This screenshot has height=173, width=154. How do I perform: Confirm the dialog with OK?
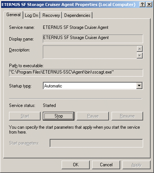point(75,165)
